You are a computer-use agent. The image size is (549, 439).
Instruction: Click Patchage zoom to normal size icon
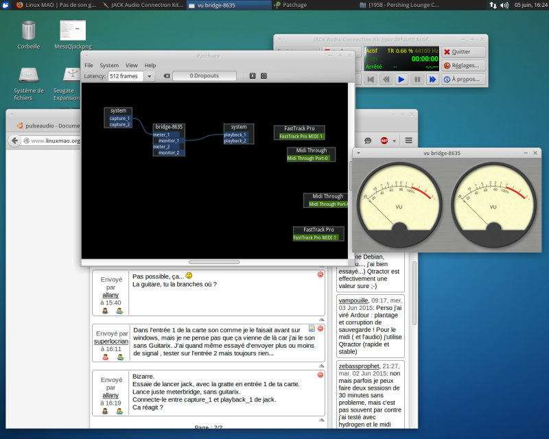[x=253, y=76]
